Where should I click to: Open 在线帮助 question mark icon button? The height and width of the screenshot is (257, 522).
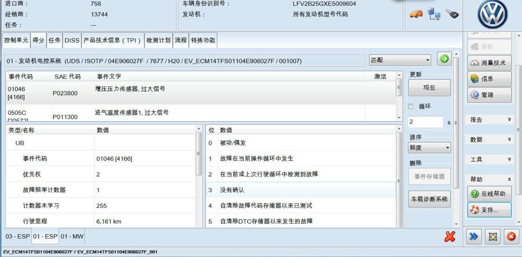[x=489, y=194]
